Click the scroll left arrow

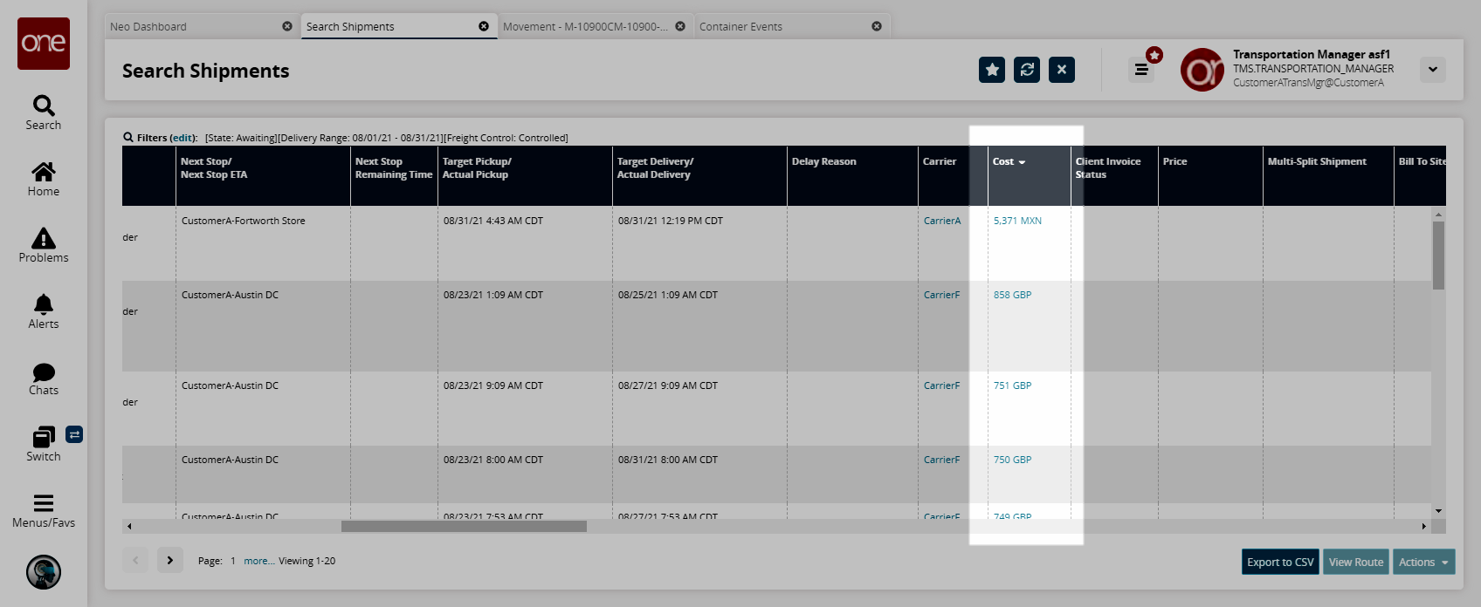pos(129,526)
